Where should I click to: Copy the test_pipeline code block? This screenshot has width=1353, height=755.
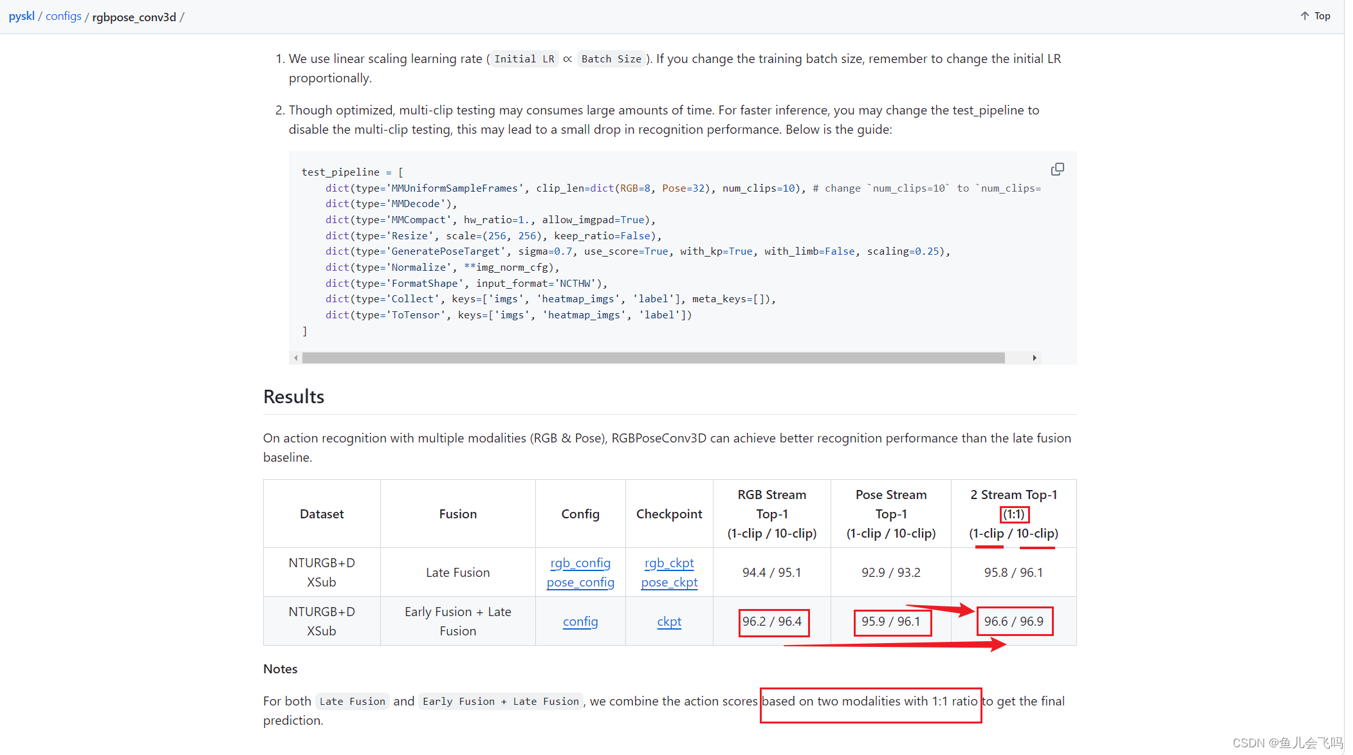pos(1057,169)
